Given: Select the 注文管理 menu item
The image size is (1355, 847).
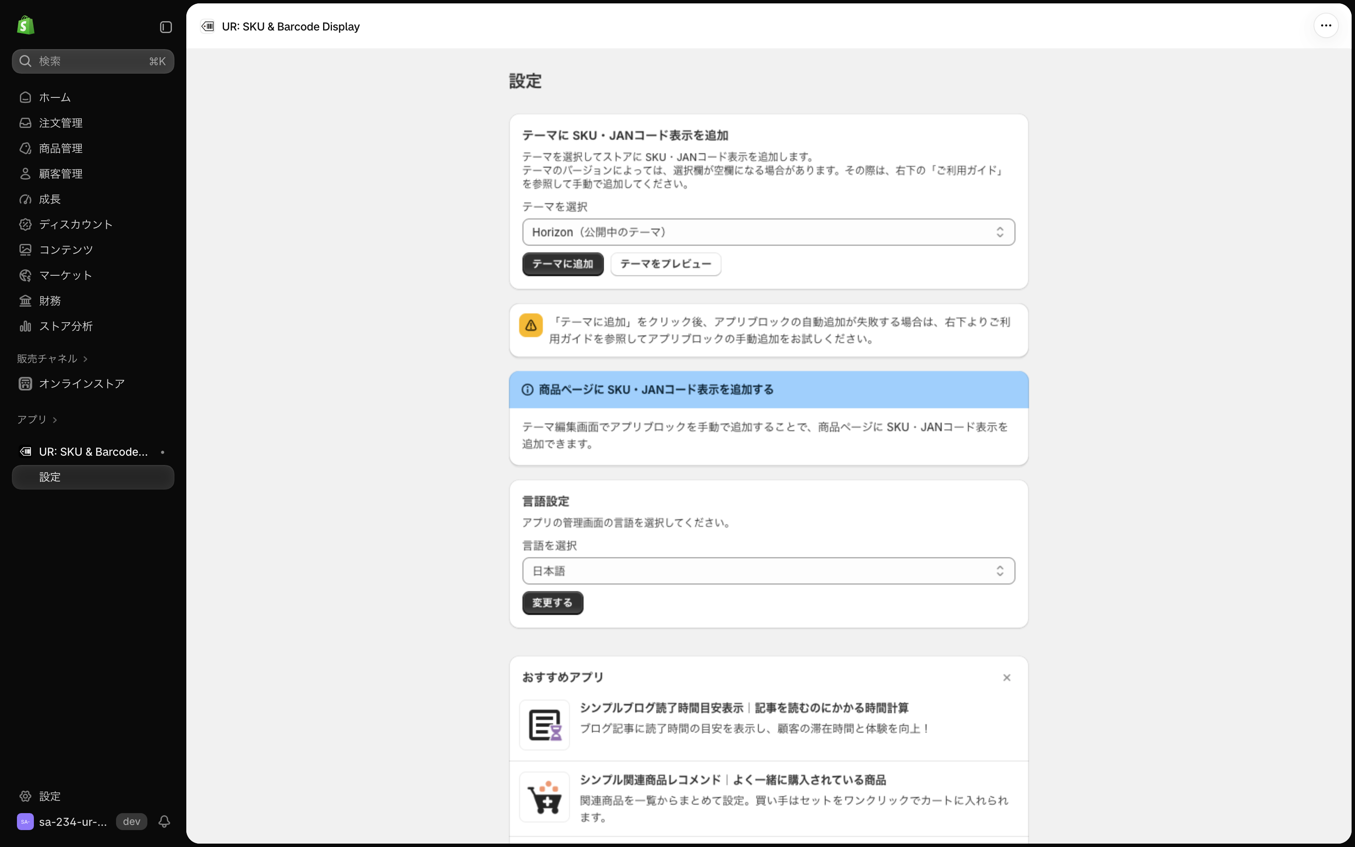Looking at the screenshot, I should click(x=93, y=123).
